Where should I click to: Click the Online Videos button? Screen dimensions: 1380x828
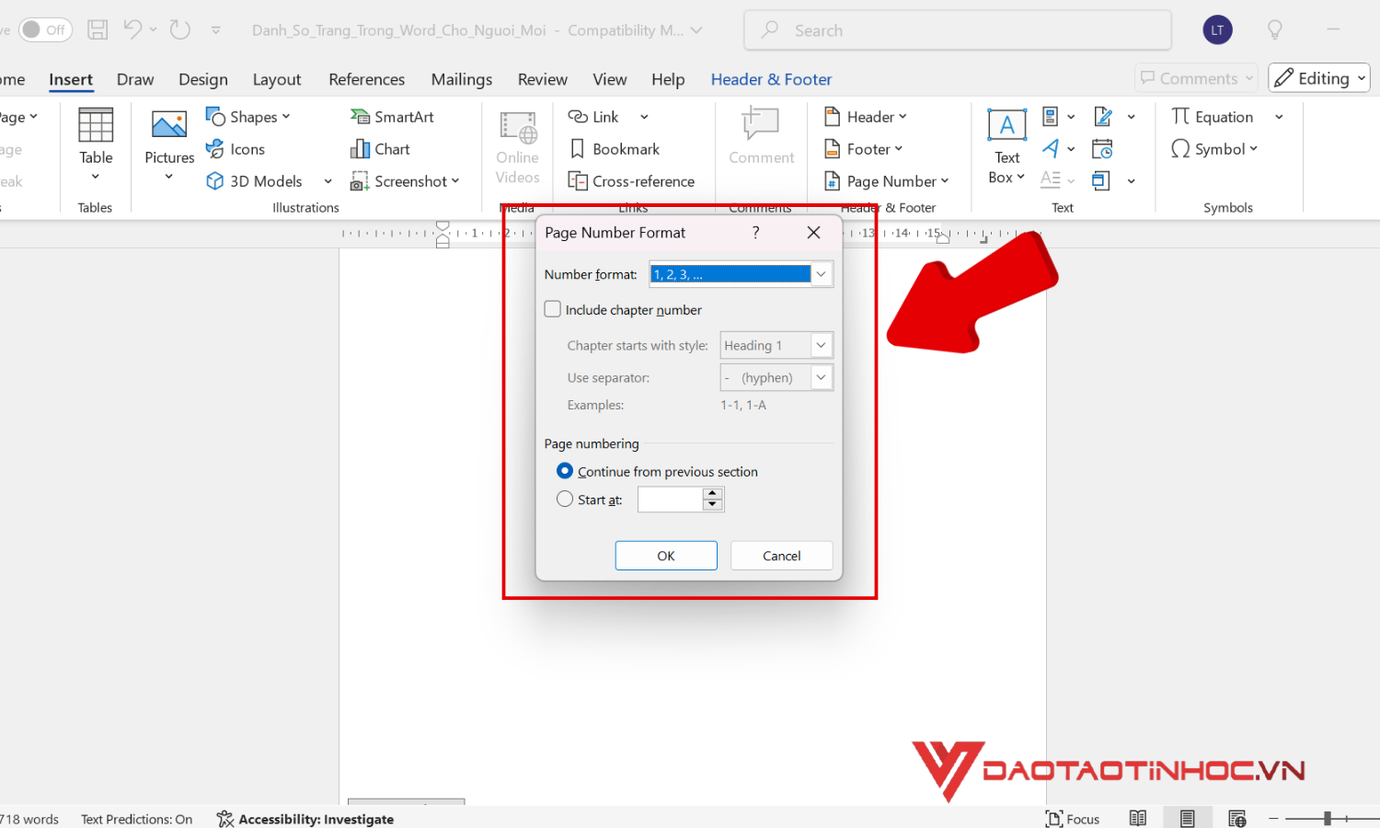[518, 147]
